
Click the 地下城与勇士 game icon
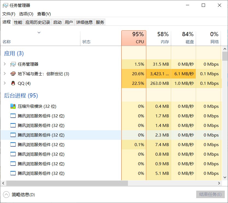pos(13,74)
